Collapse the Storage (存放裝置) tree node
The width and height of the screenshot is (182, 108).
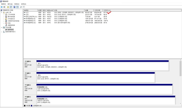pos(2,27)
